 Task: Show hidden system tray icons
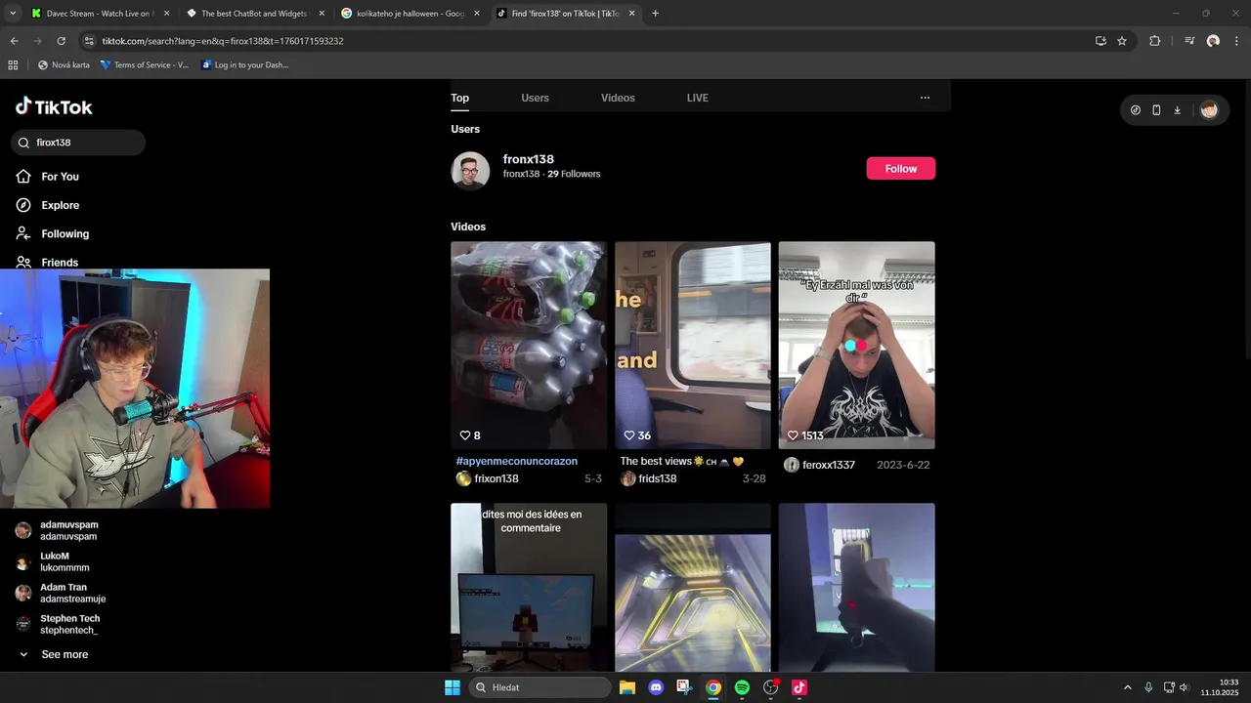[x=1127, y=687]
